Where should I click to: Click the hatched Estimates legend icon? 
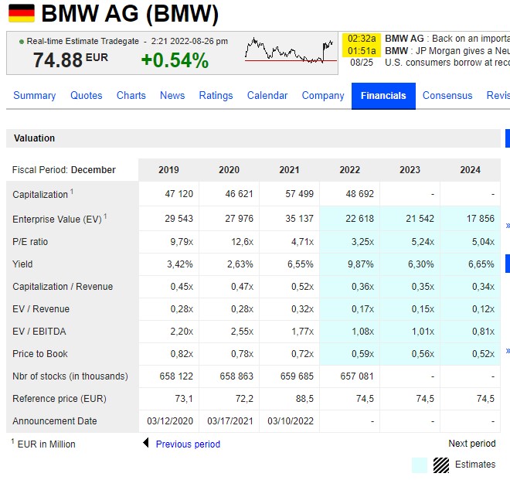pyautogui.click(x=441, y=465)
